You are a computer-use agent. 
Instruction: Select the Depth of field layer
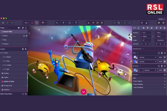14,82
